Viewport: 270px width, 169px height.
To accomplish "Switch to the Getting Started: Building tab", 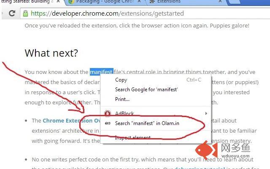I will tap(31, 2).
